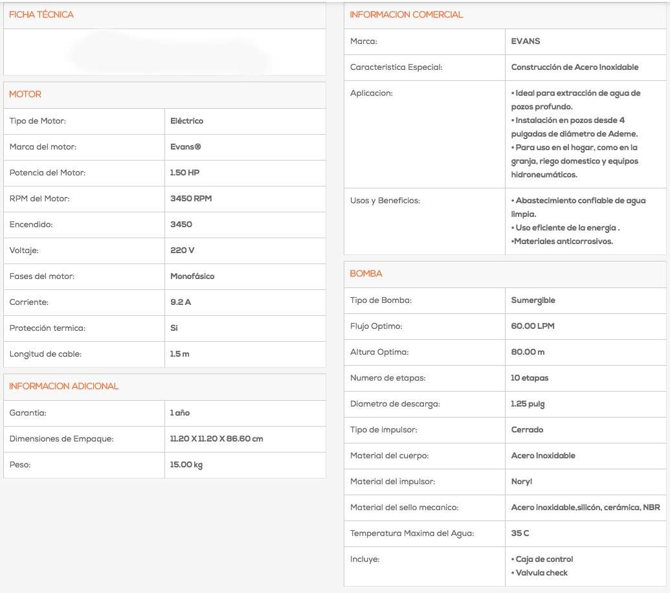
Task: Click the INFORMACION ADICIONAL heading
Action: coord(63,386)
